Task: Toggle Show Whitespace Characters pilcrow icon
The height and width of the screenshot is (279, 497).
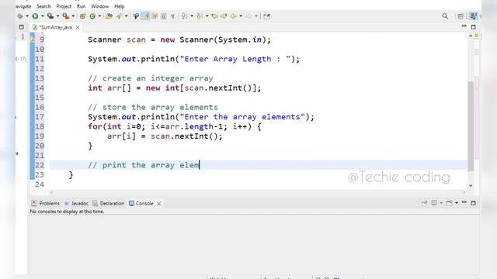Action: [x=172, y=16]
